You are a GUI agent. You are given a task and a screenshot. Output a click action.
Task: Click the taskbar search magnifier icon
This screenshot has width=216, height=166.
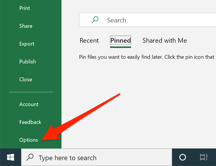[x=30, y=157]
